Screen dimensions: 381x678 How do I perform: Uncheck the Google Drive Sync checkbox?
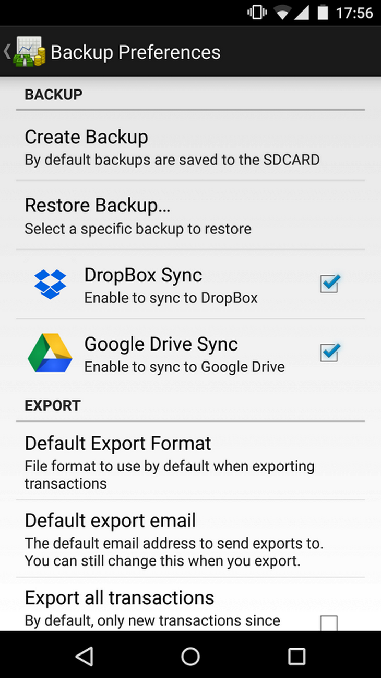(329, 353)
